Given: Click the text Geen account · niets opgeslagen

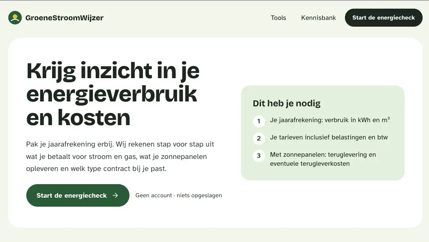Looking at the screenshot, I should pyautogui.click(x=179, y=195).
